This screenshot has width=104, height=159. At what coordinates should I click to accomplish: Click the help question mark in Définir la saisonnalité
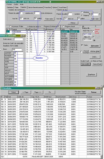[22, 36]
